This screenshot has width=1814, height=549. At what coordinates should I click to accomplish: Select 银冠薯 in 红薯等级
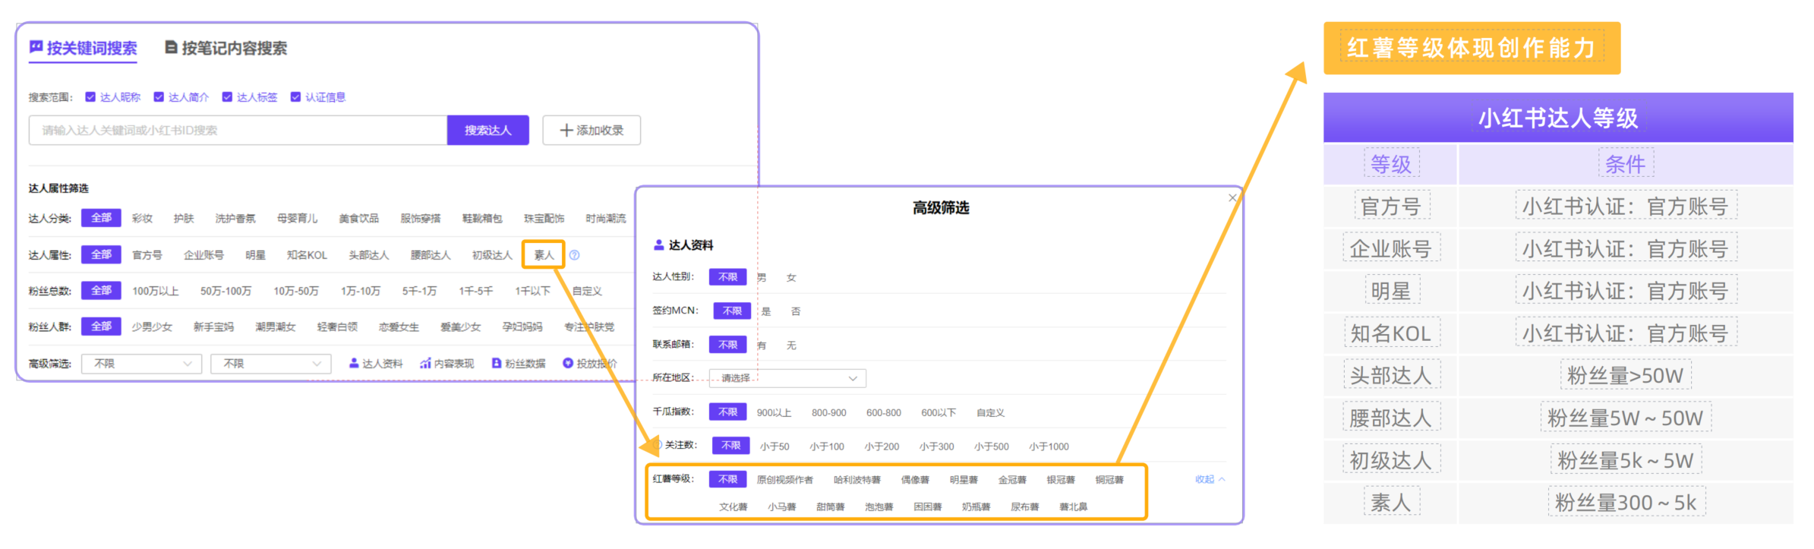pyautogui.click(x=1061, y=480)
